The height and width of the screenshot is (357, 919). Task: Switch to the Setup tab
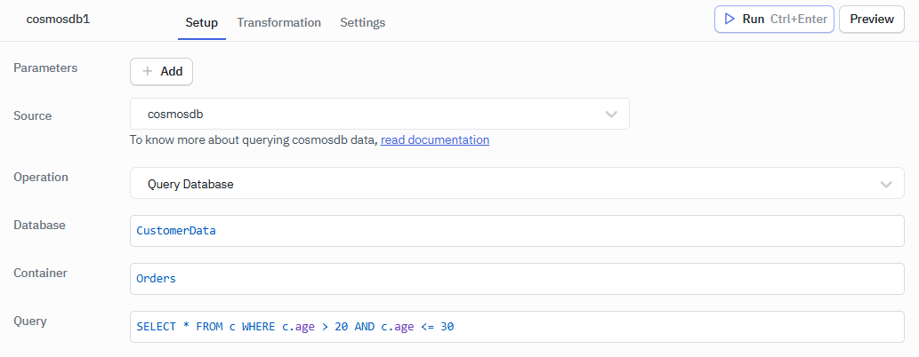point(201,23)
